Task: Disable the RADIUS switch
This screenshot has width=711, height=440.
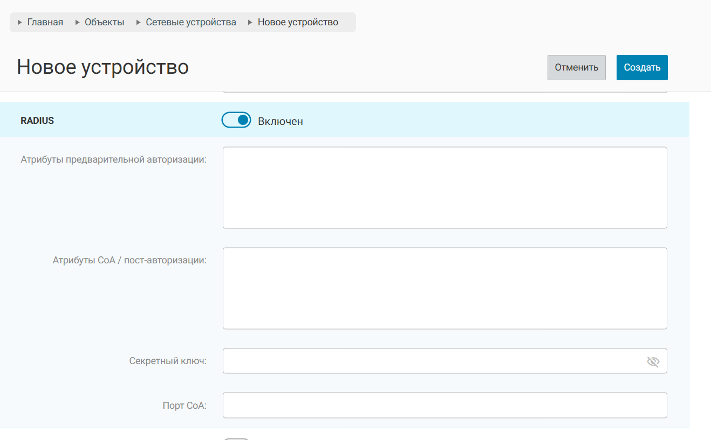Action: click(x=236, y=120)
